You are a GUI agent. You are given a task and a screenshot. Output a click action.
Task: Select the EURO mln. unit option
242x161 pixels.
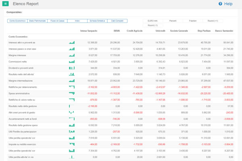pos(152,21)
